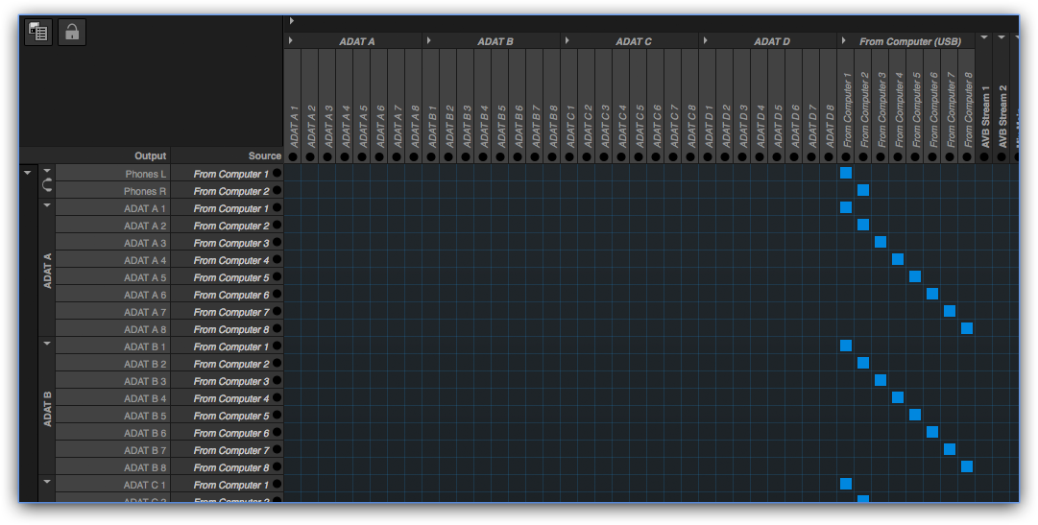Click empty grid cell at ADAT A 1 row, ADAT A 1 column
Viewport: 1038px width, 525px height.
coord(293,207)
